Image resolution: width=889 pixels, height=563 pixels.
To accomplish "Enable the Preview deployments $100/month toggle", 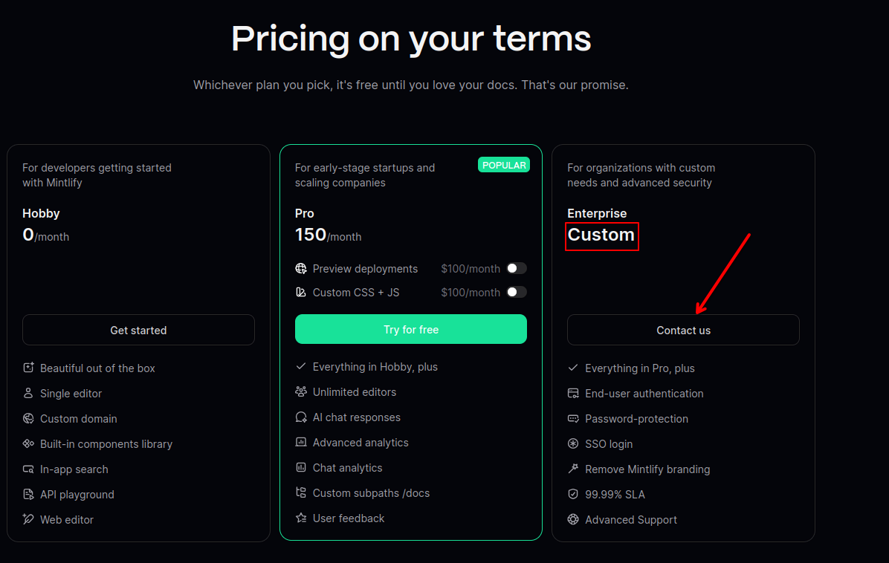I will pyautogui.click(x=517, y=268).
